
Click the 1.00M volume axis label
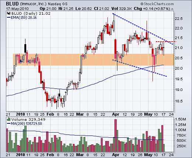pos(181,130)
